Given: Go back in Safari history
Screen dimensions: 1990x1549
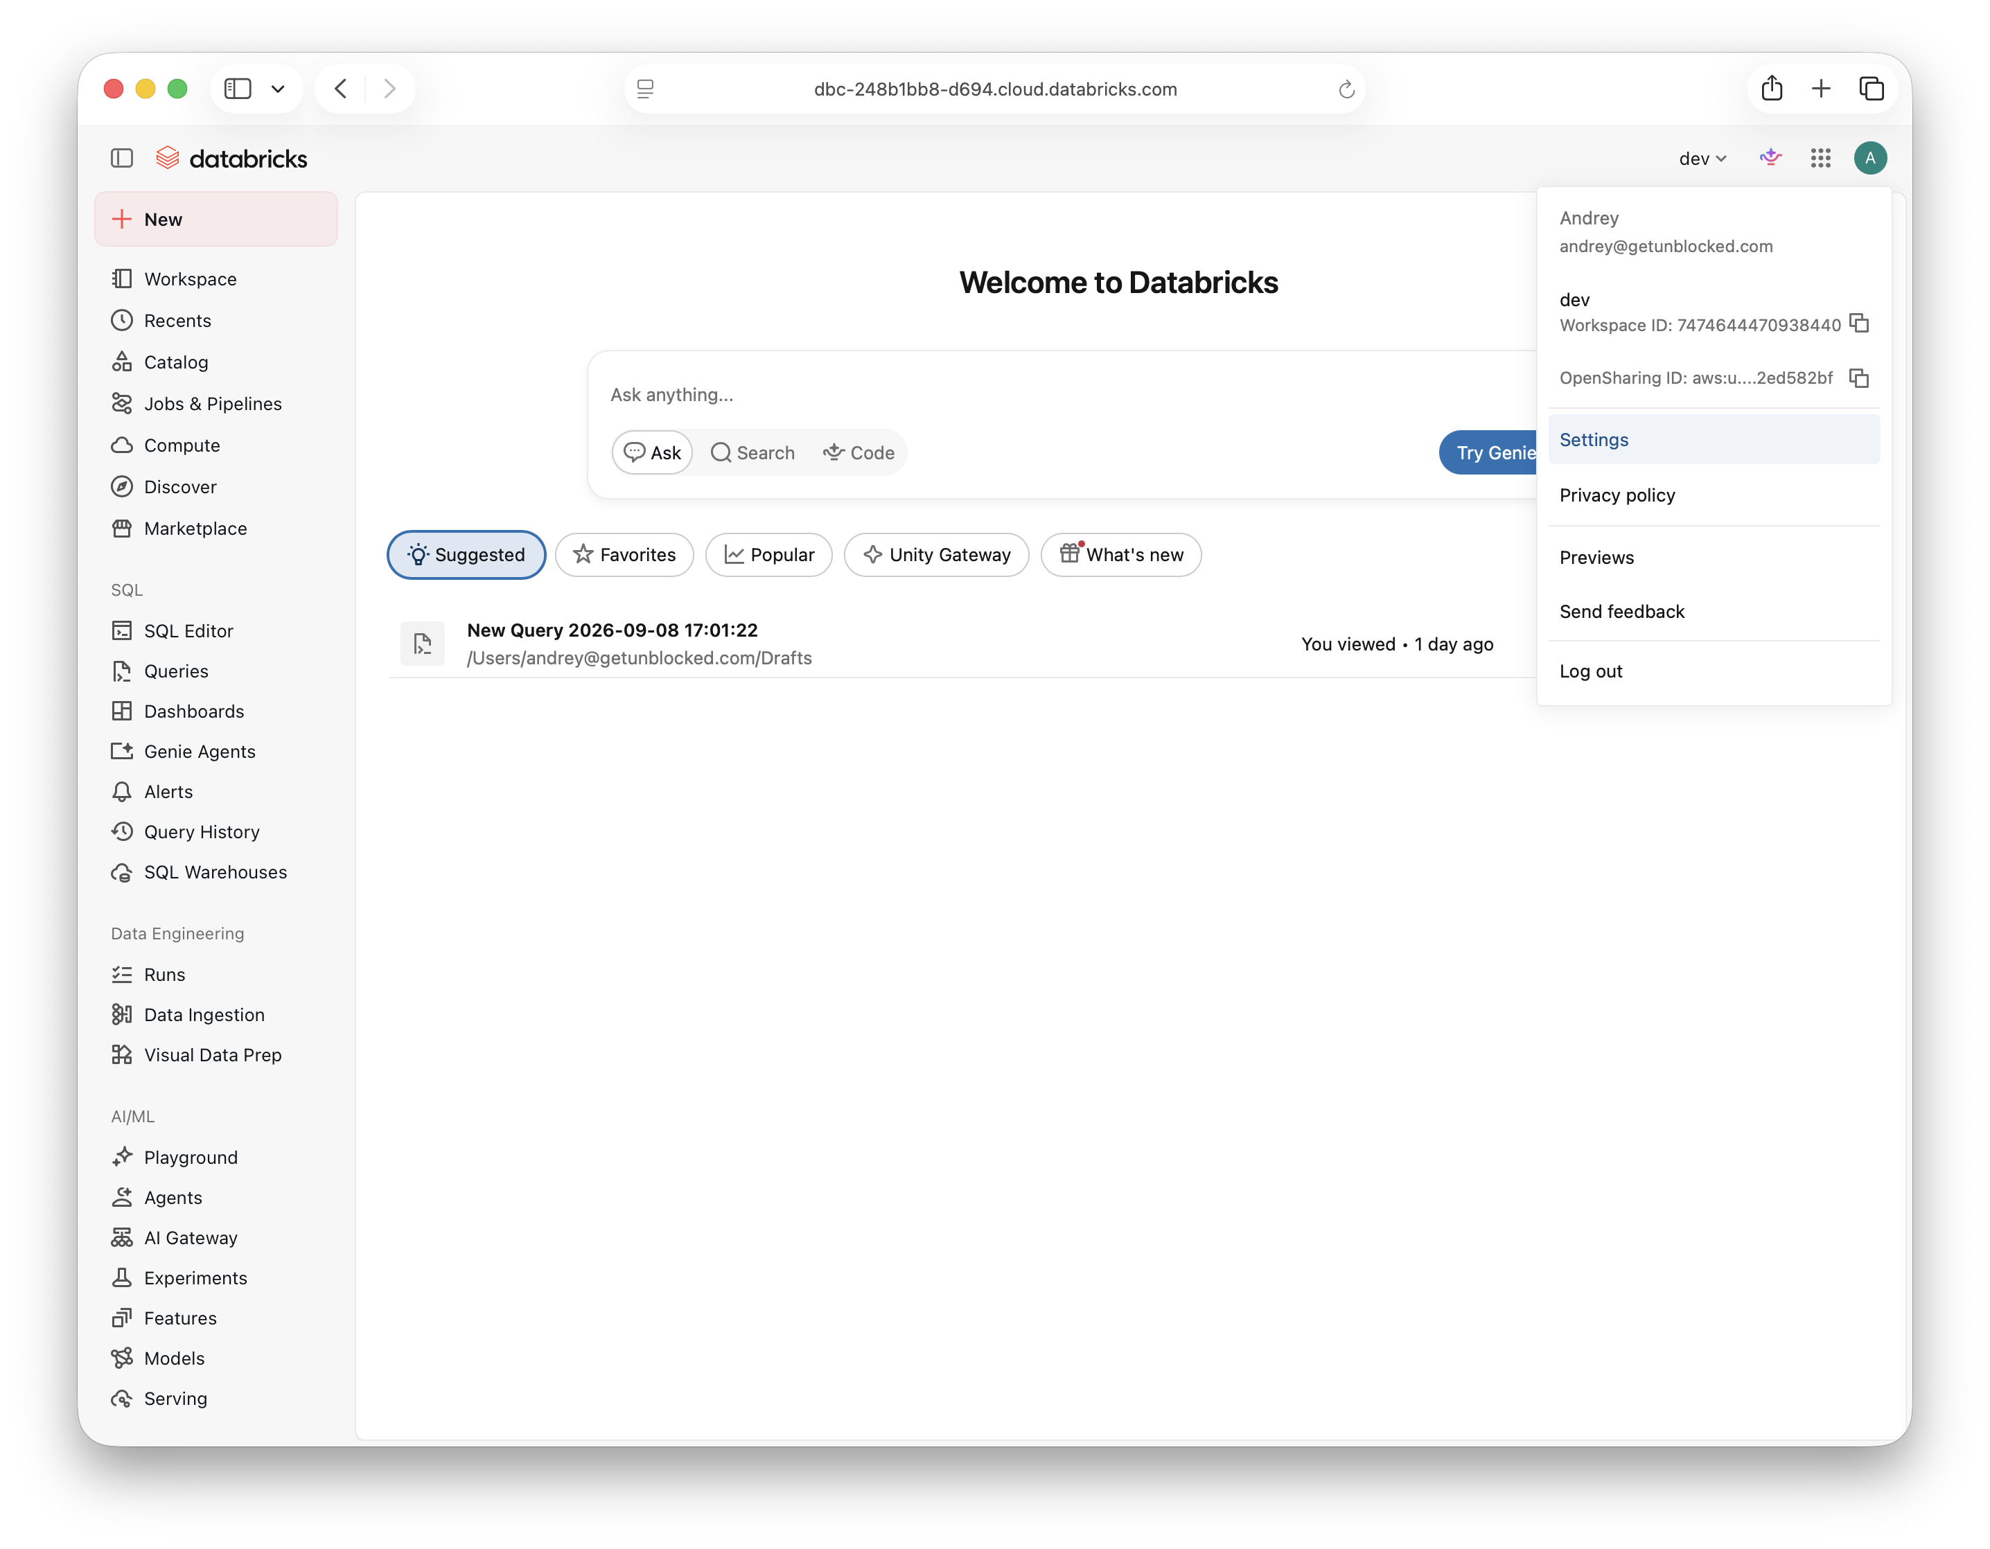Looking at the screenshot, I should click(x=341, y=89).
